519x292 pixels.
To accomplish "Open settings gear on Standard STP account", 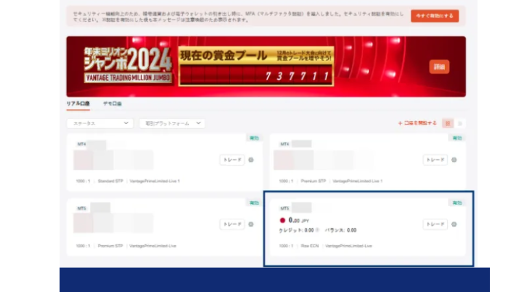I will coord(251,160).
